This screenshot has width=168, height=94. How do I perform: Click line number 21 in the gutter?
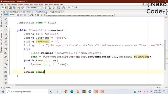click(6, 45)
